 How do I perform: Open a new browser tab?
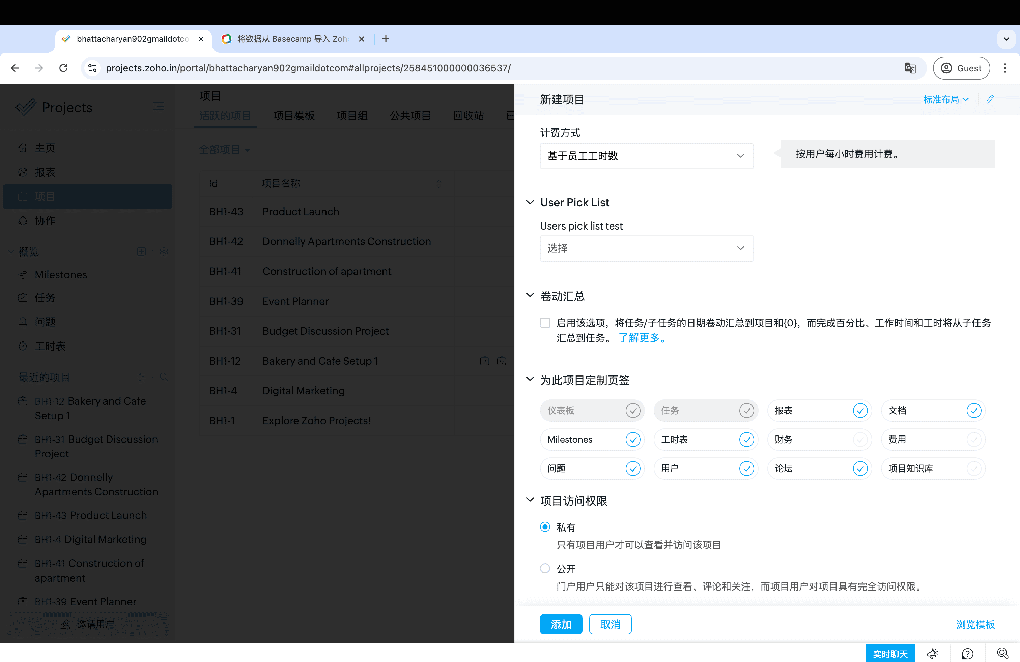[x=386, y=39]
